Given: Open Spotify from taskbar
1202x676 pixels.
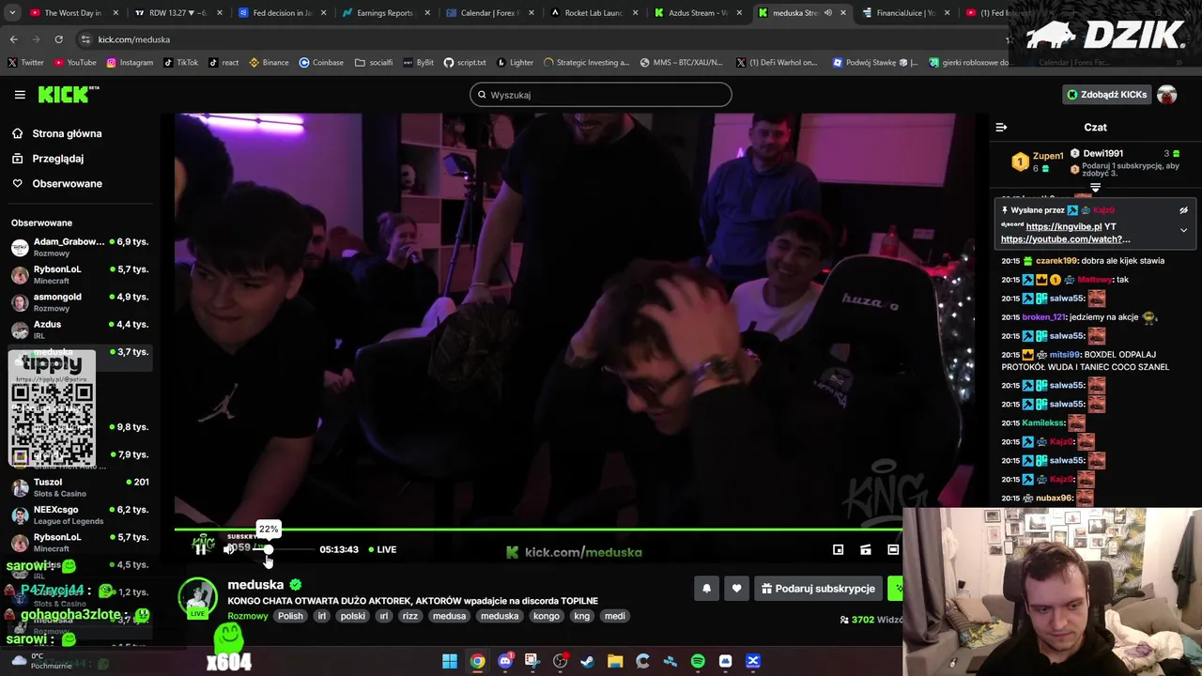Looking at the screenshot, I should tap(698, 661).
